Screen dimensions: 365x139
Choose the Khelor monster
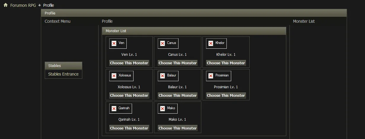226,63
